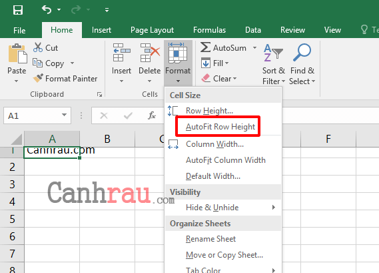Click column F header
379x273 pixels.
coord(328,139)
